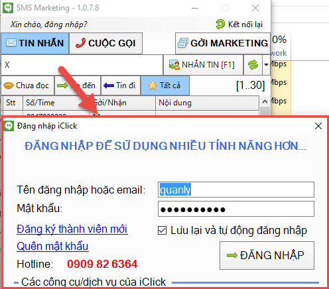Minimize the SMS Marketing window
The width and height of the screenshot is (329, 289).
[x=195, y=8]
